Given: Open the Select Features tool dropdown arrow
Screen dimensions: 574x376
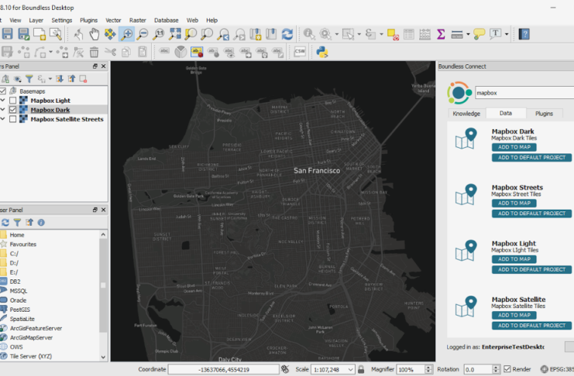Looking at the screenshot, I should click(359, 34).
